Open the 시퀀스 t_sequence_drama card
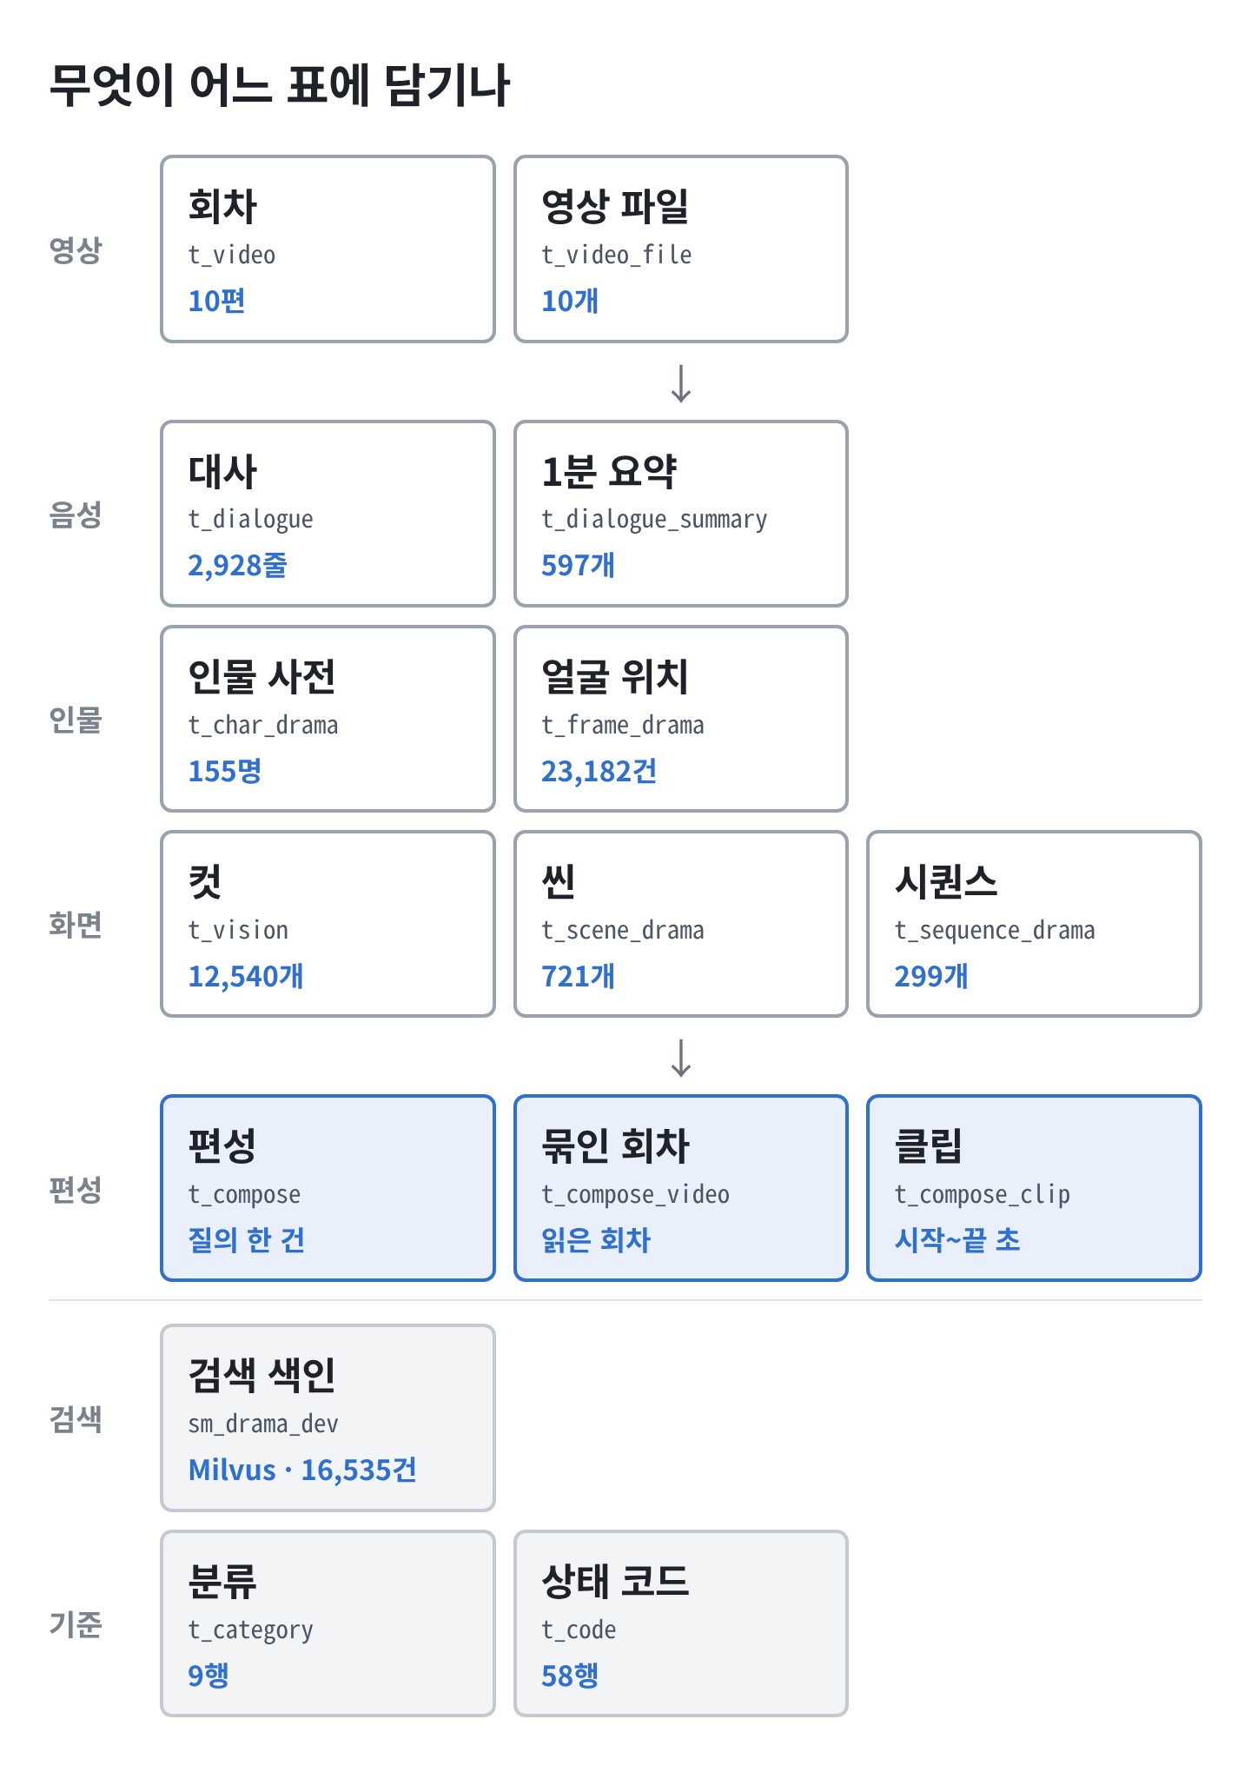This screenshot has width=1251, height=1766. click(1034, 924)
